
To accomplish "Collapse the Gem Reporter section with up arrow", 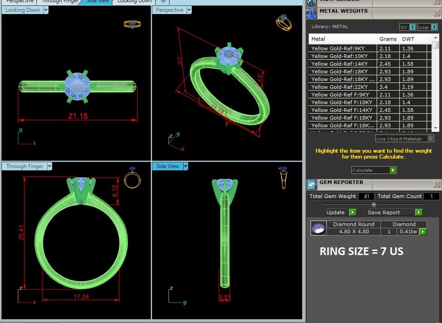I will (x=374, y=204).
